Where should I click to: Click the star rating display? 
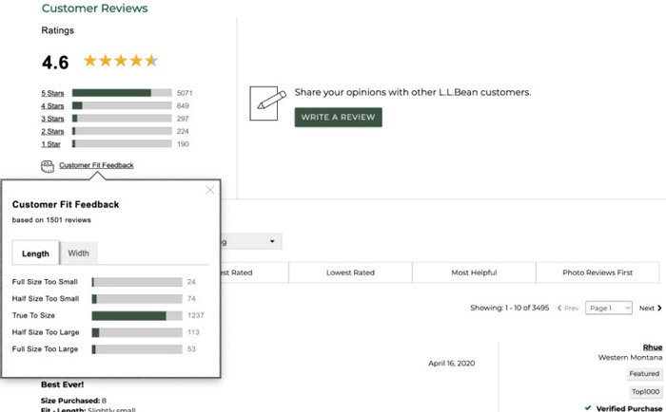[121, 61]
